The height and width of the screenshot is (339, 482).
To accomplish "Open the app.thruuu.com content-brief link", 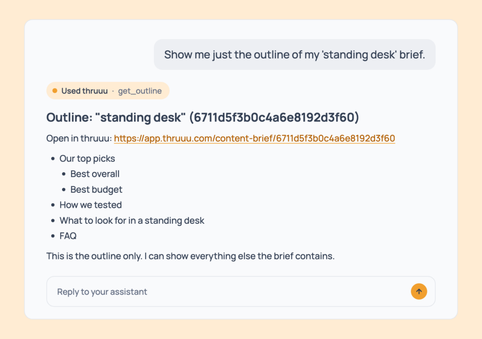I will [254, 139].
